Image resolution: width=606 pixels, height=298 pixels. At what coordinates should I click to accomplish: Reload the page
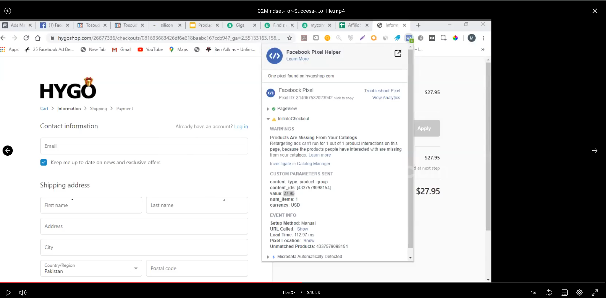(x=26, y=38)
